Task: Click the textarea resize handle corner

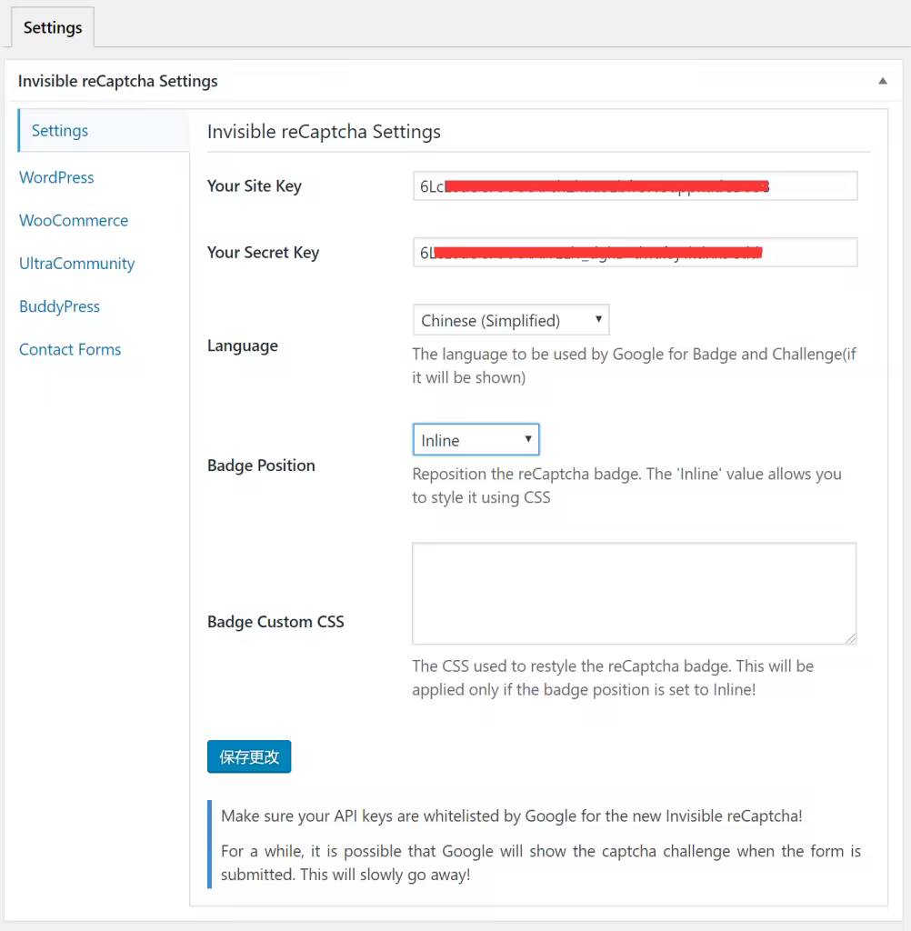Action: [850, 639]
